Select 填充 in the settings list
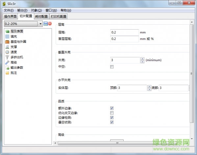This screenshot has width=197, height=155. [x=14, y=36]
